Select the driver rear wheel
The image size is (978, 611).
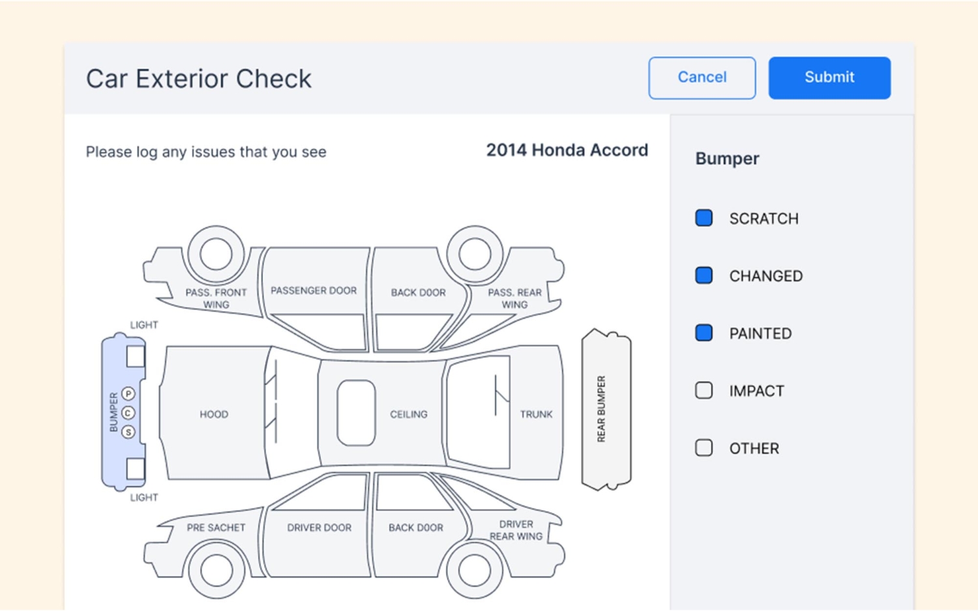474,571
